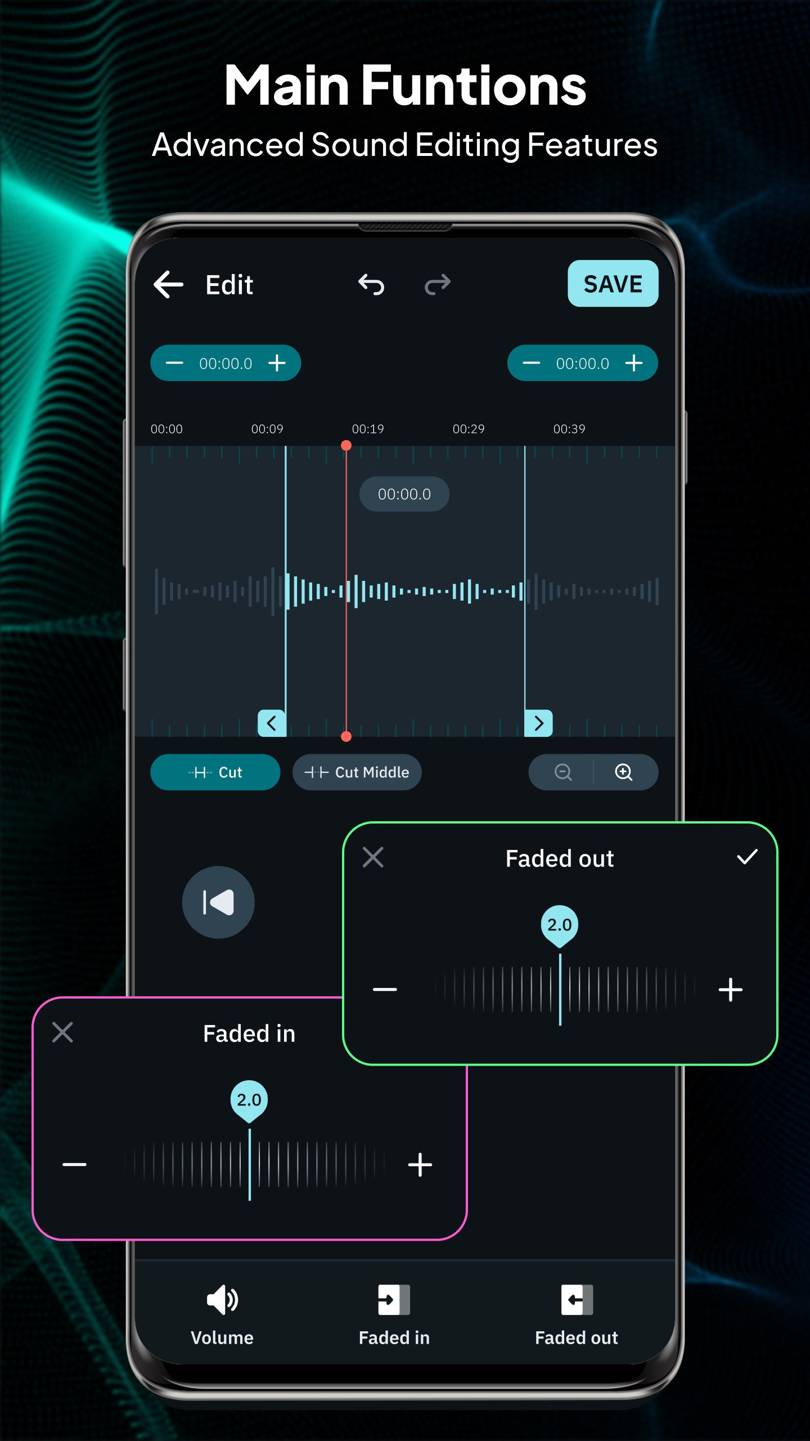Increase Faded out value with plus

click(x=730, y=990)
